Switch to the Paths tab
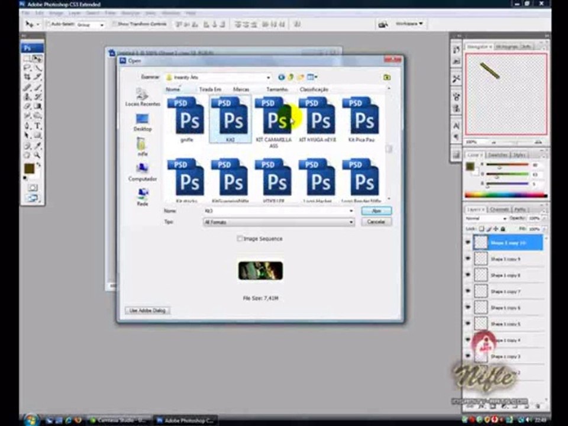This screenshot has height=426, width=568. pyautogui.click(x=519, y=209)
